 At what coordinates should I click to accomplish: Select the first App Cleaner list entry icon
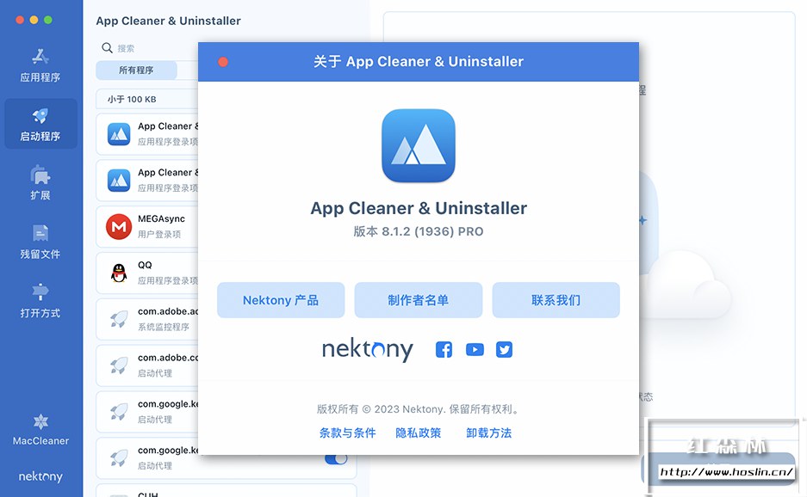(119, 134)
